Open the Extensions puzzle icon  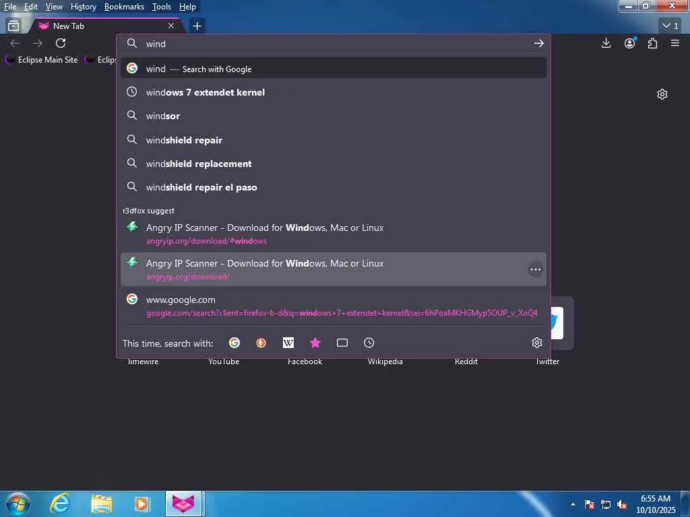(x=652, y=43)
